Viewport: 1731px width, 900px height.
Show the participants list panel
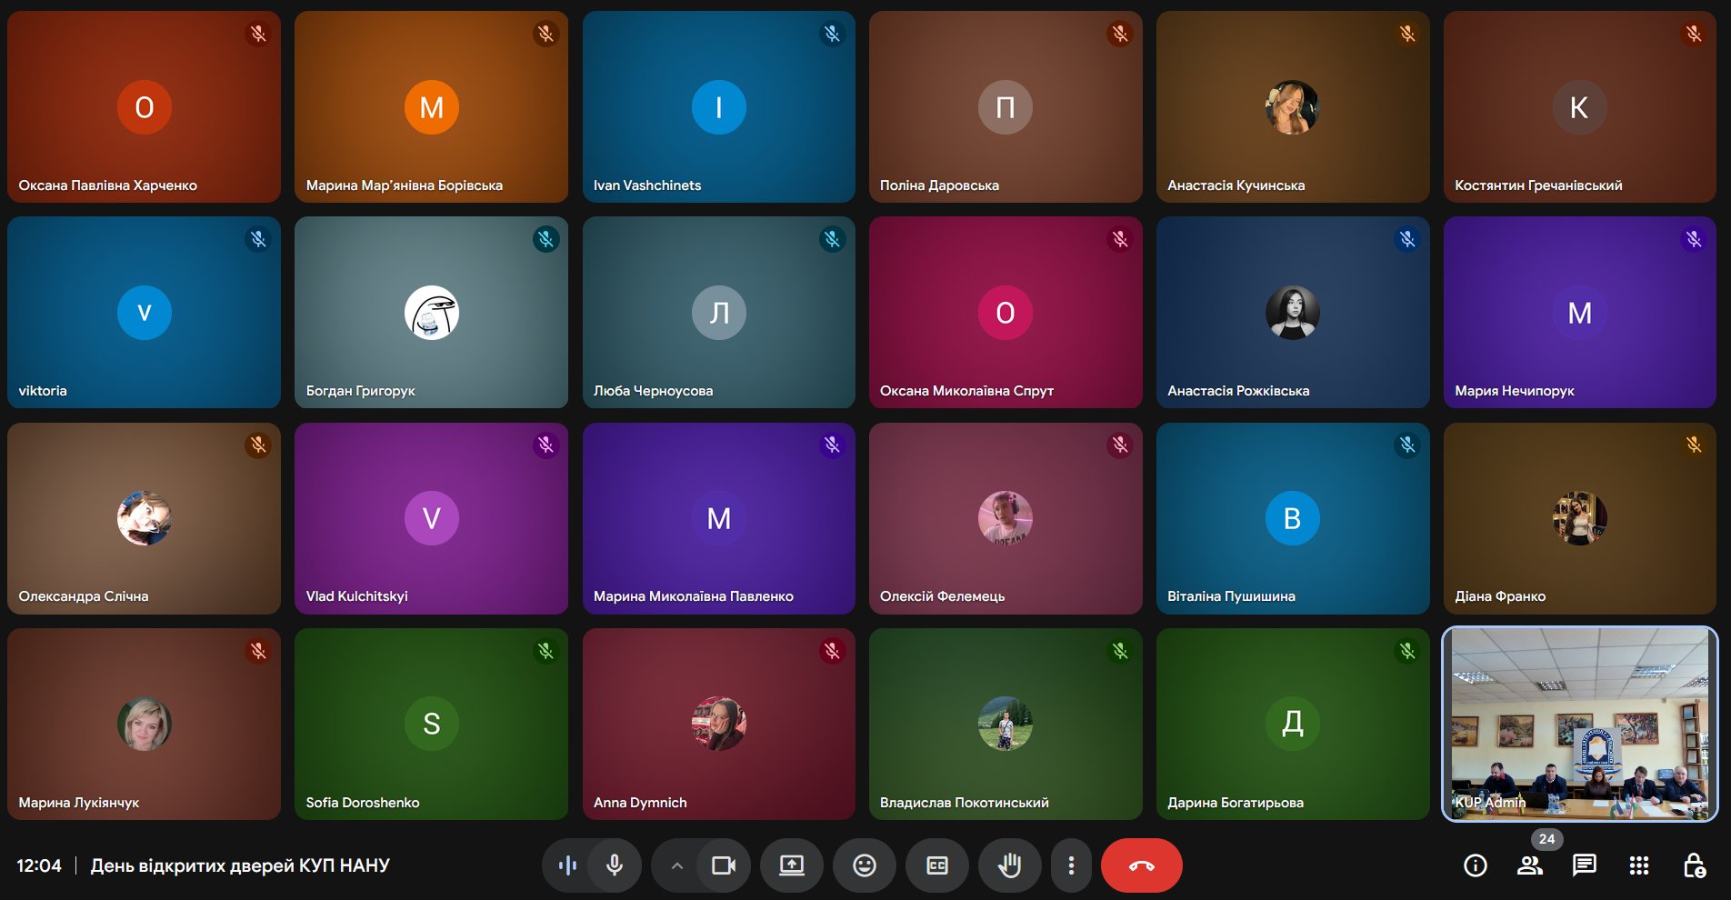(1530, 865)
